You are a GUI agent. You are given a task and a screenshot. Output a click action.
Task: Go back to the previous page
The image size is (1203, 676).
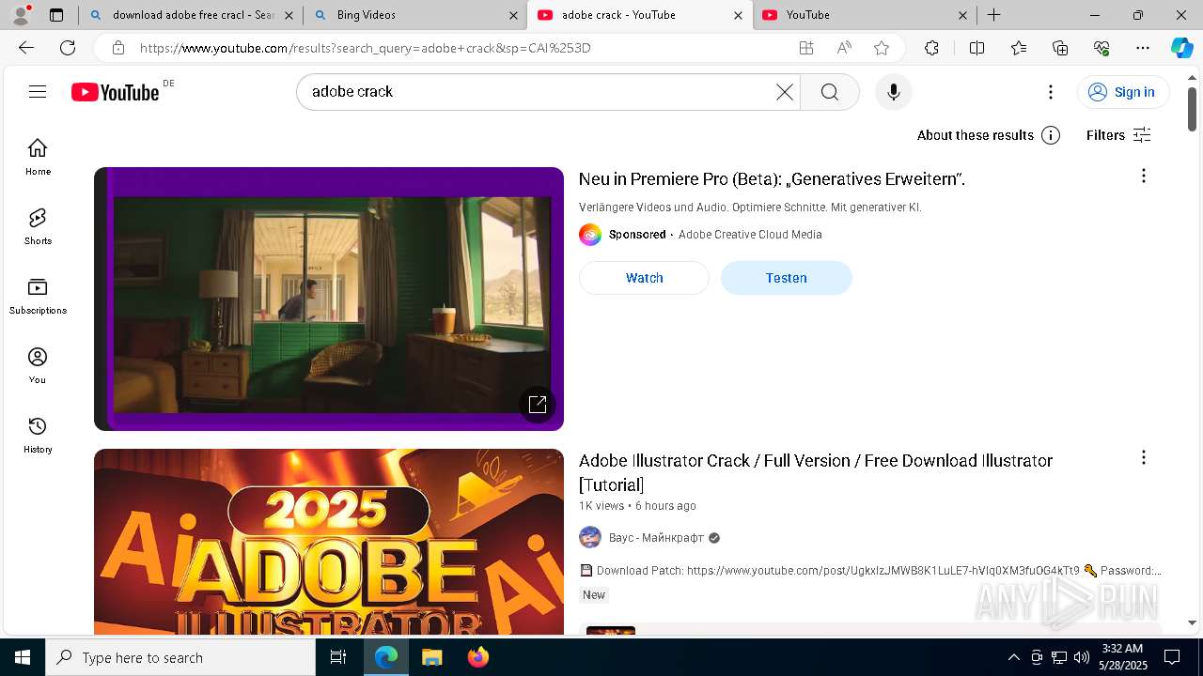click(26, 48)
